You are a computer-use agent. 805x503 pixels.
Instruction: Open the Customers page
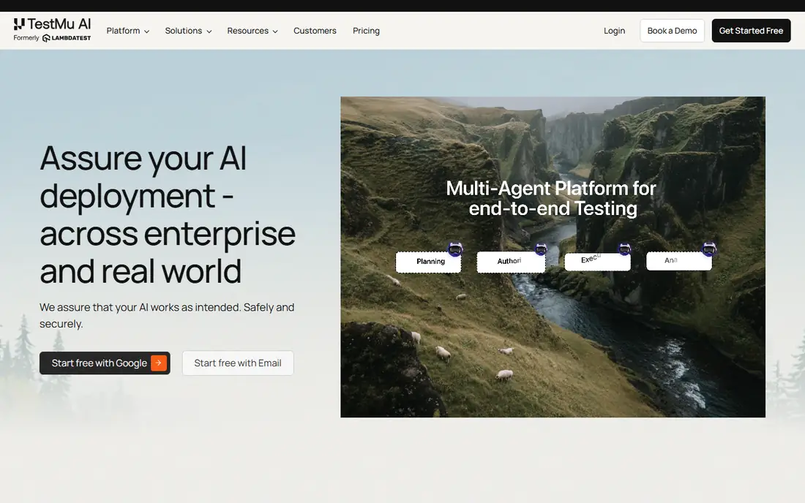(x=315, y=31)
